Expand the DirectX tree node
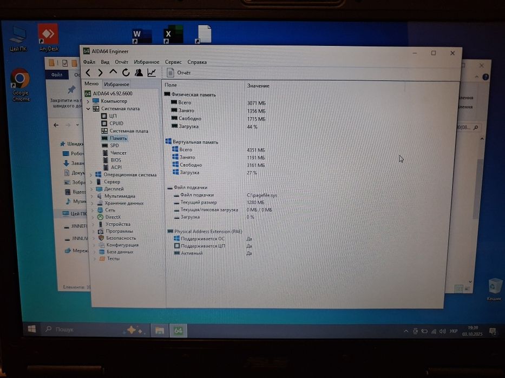The height and width of the screenshot is (378, 505). point(93,217)
